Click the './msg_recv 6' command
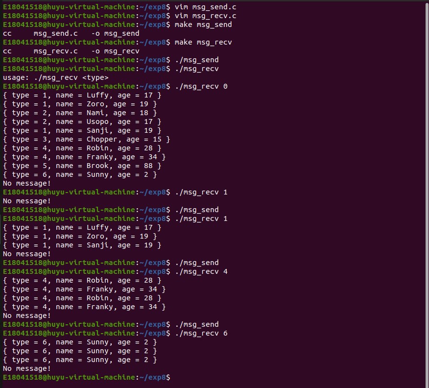This screenshot has width=429, height=388. 201,333
